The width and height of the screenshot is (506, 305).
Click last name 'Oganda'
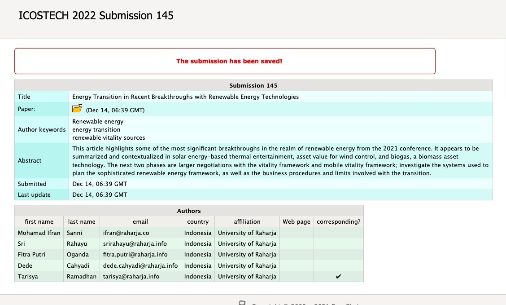coord(78,255)
